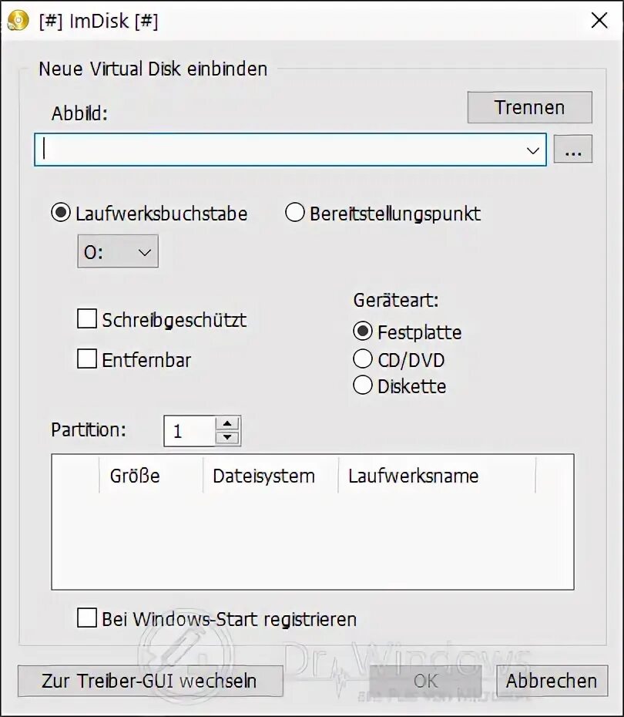The width and height of the screenshot is (624, 717).
Task: Click the ImDisk disc icon in title bar
Action: pyautogui.click(x=18, y=21)
